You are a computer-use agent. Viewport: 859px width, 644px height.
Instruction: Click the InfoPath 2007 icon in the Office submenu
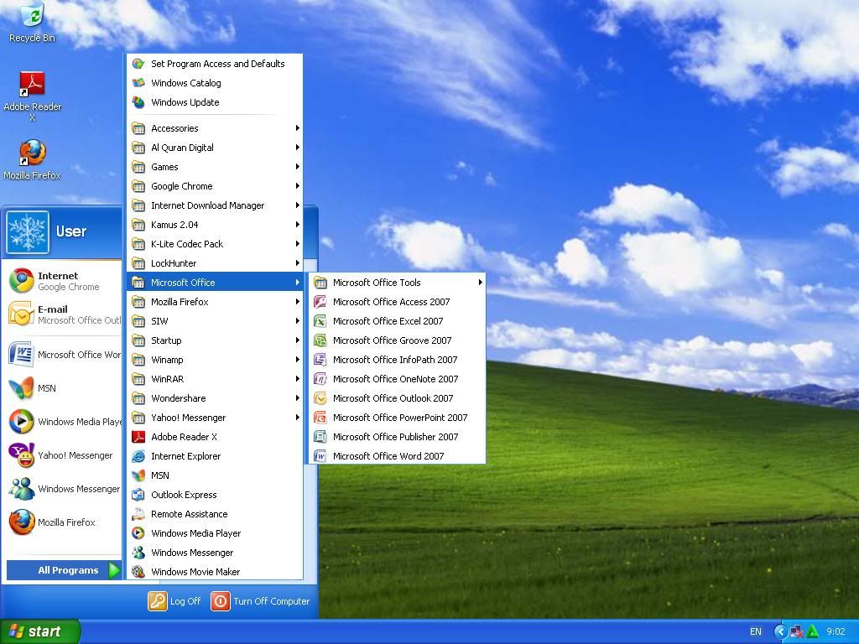tap(320, 359)
